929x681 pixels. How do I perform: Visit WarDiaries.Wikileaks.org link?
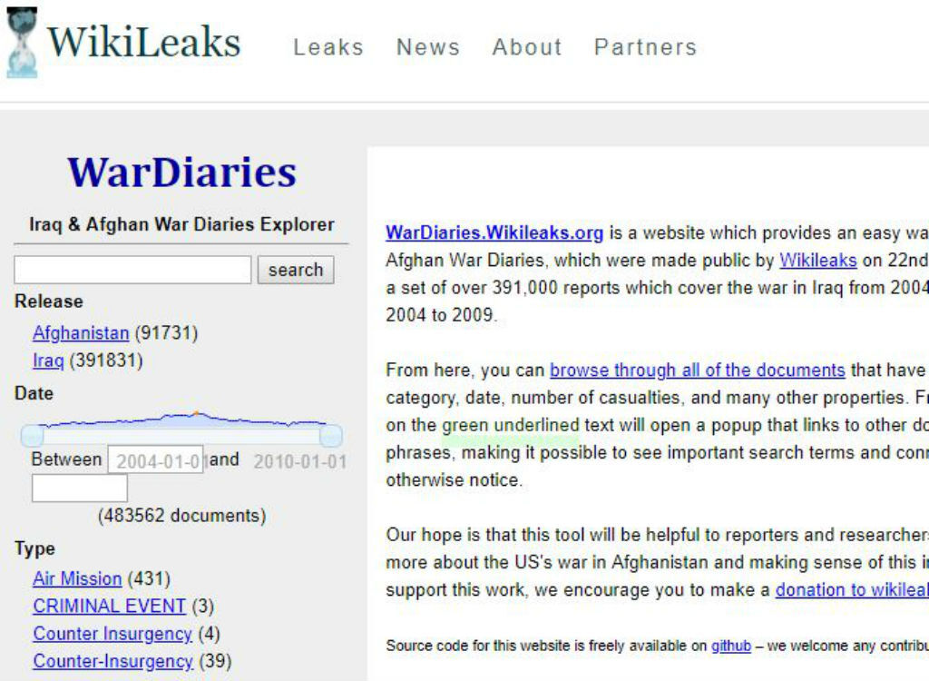(x=494, y=233)
